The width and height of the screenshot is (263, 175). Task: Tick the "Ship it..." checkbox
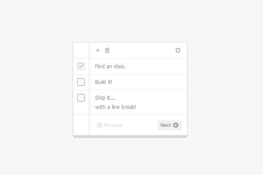click(81, 98)
